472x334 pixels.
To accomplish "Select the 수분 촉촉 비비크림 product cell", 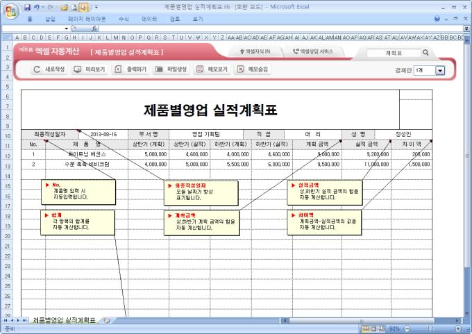I will pos(87,165).
